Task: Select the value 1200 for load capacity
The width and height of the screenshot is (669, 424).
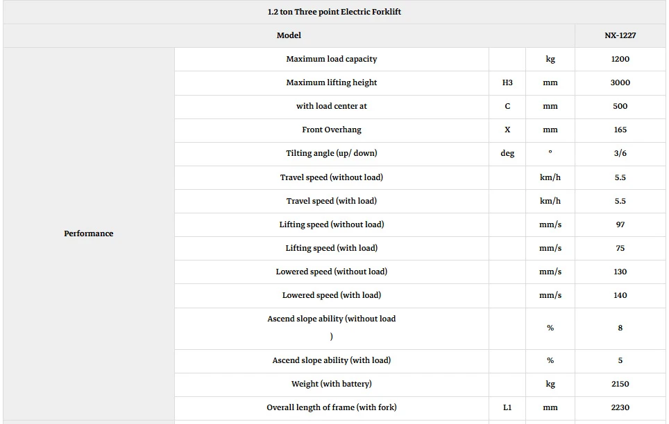Action: (x=620, y=59)
